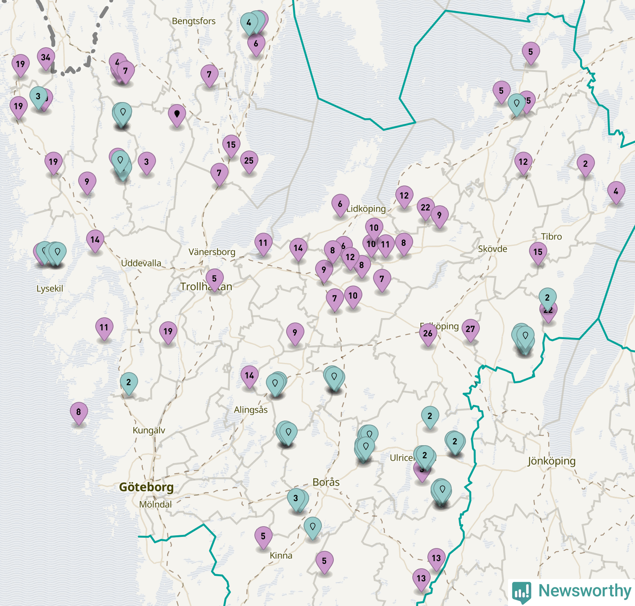Click marker 8 in the western archipelago
This screenshot has height=606, width=635.
(79, 413)
